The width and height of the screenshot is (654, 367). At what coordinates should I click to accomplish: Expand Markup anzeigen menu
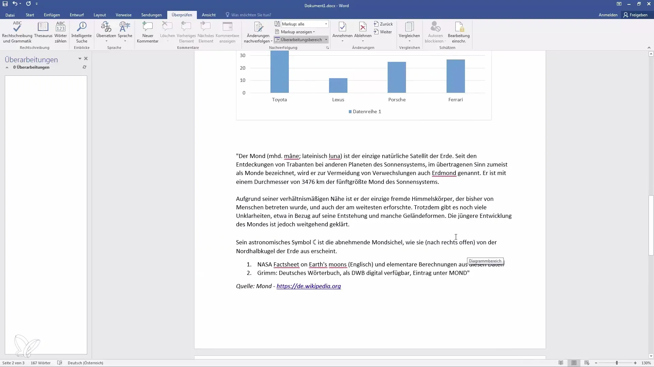[298, 32]
